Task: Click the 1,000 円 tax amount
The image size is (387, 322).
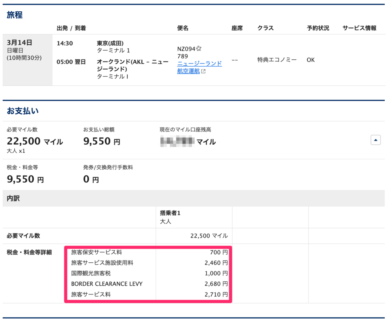Action: tap(216, 273)
